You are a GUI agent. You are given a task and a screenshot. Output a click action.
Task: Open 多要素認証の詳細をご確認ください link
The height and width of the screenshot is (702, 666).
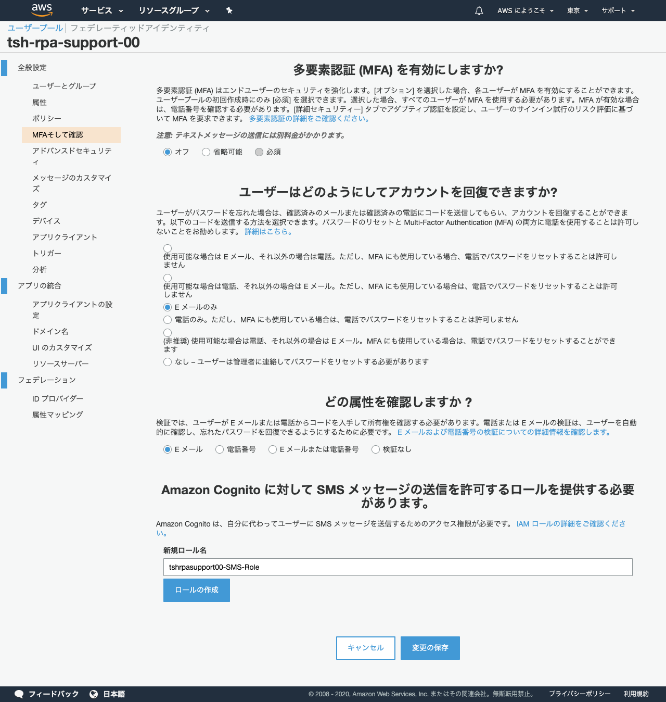[310, 119]
